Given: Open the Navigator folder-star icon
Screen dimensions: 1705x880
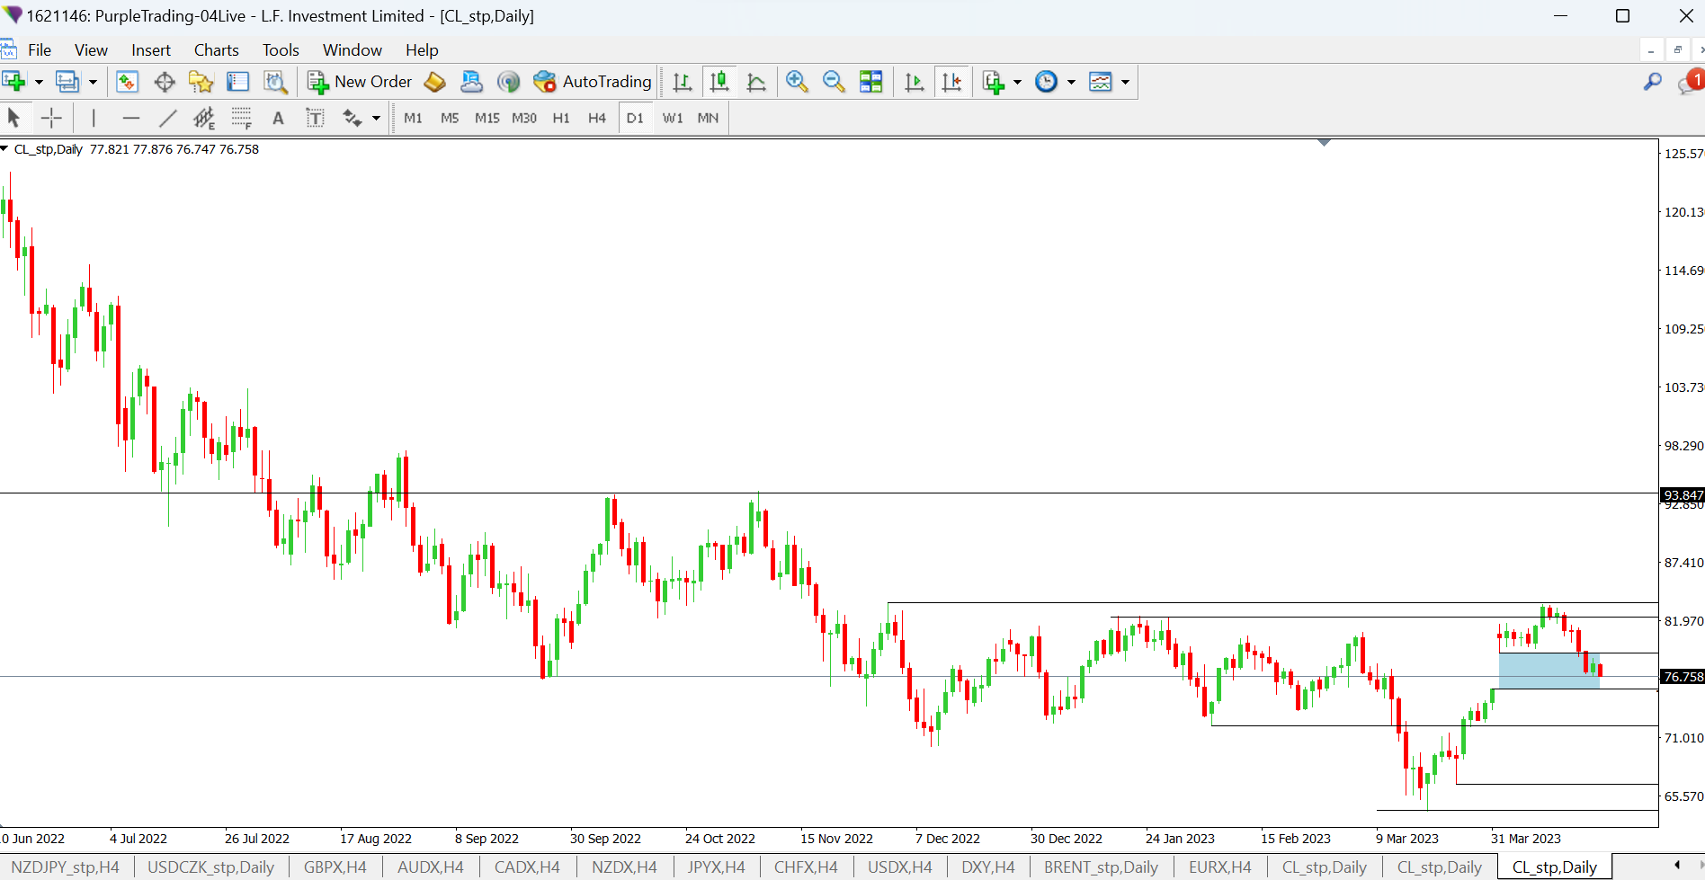Looking at the screenshot, I should (x=201, y=82).
